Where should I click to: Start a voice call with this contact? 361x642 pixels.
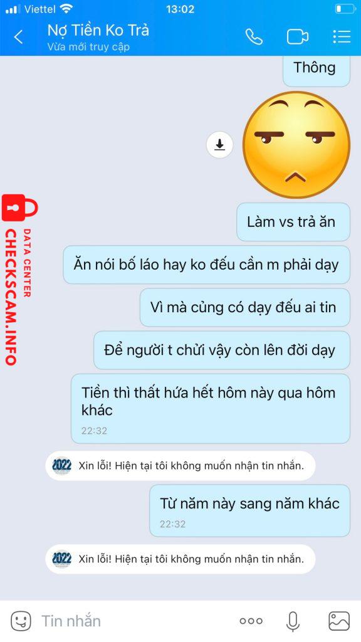click(254, 37)
